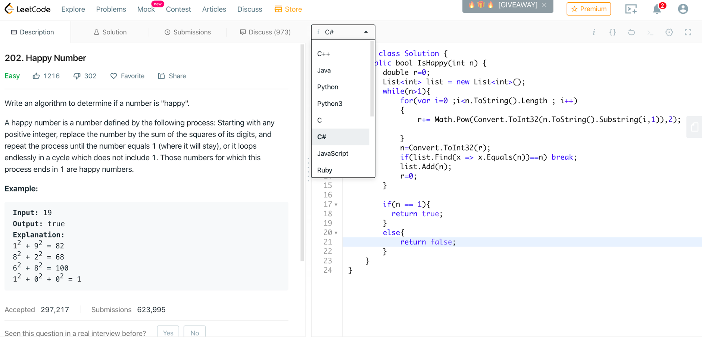This screenshot has width=702, height=341.
Task: Answer No to the interview question
Action: [194, 333]
